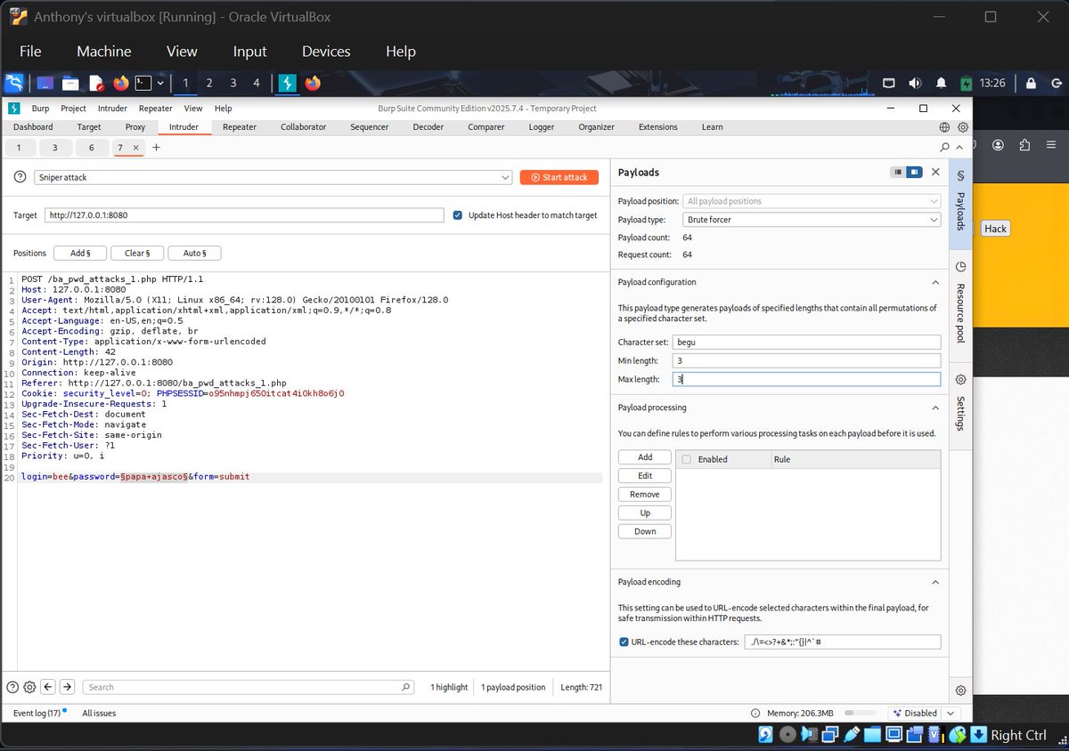Collapse the Payload encoding section
1069x751 pixels.
(x=935, y=582)
